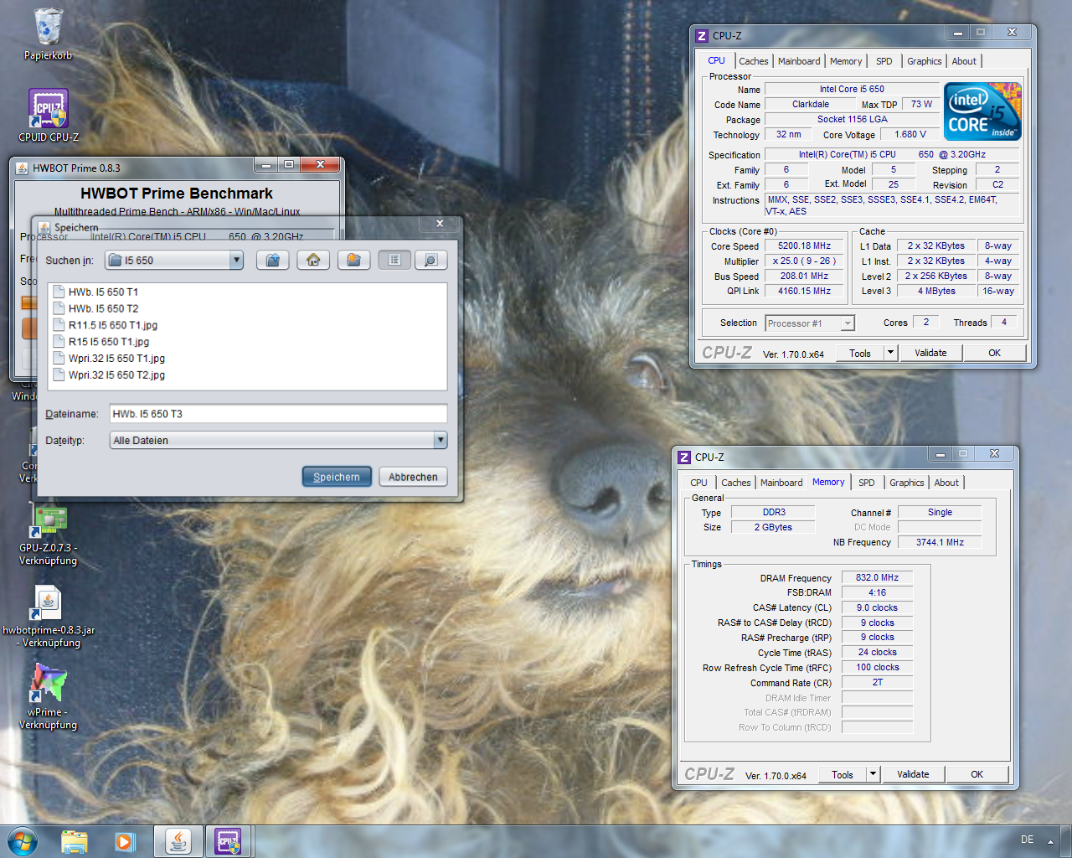1072x858 pixels.
Task: Close the Speichern dialog
Action: click(x=439, y=224)
